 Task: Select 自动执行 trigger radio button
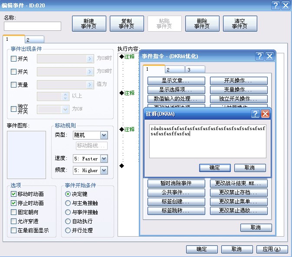tap(68, 221)
